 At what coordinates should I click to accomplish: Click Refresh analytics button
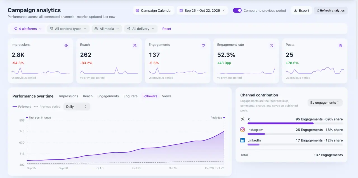click(x=331, y=11)
